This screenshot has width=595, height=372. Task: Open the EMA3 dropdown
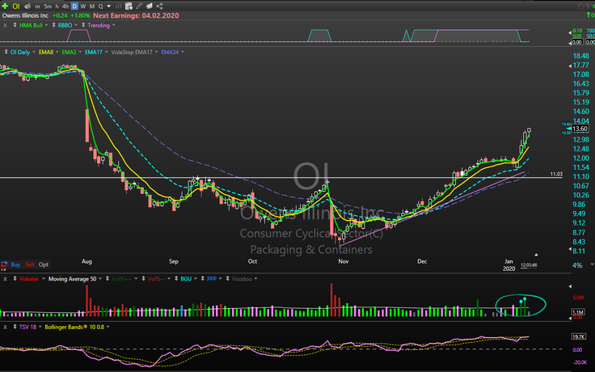click(80, 52)
